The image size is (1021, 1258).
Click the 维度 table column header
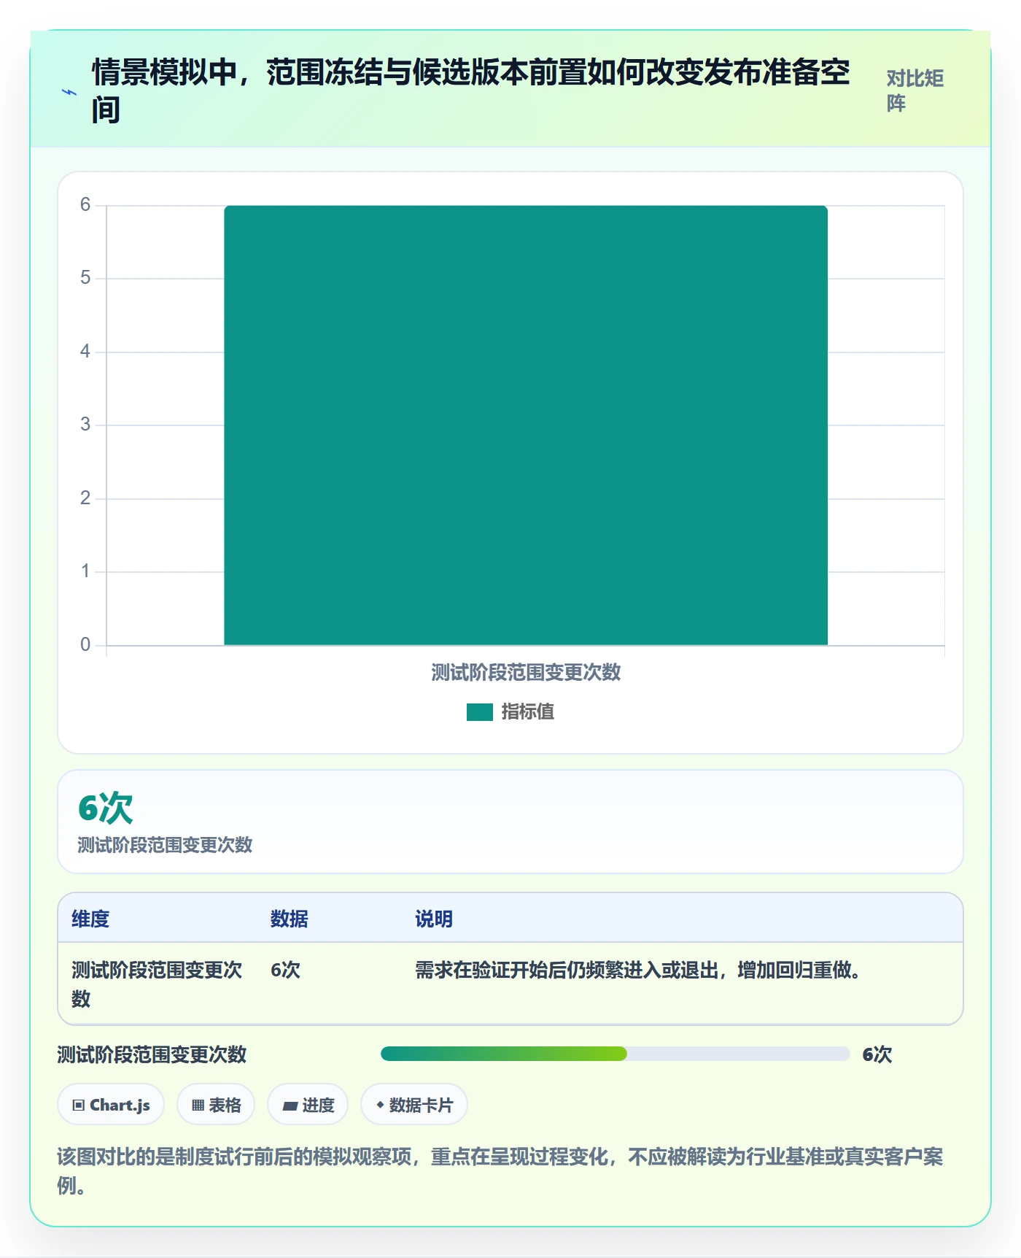(x=90, y=919)
